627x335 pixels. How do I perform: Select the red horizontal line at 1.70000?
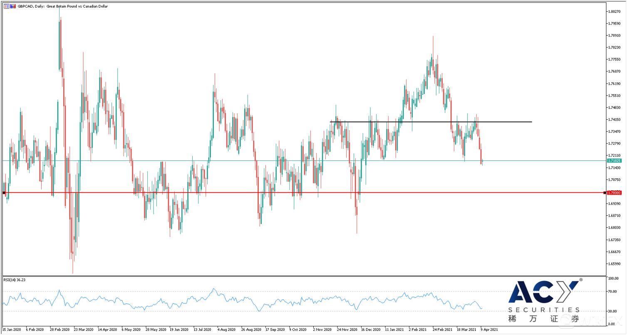click(x=304, y=192)
